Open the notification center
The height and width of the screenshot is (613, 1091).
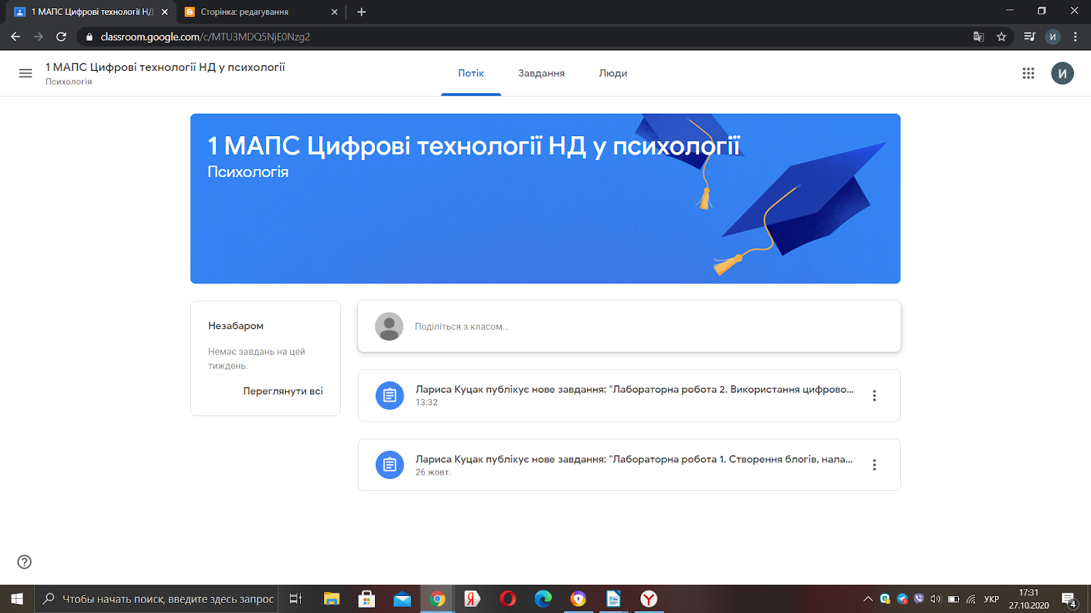(1069, 599)
